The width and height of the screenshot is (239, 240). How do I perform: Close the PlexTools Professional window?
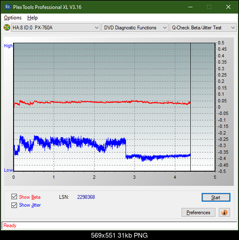tap(228, 7)
